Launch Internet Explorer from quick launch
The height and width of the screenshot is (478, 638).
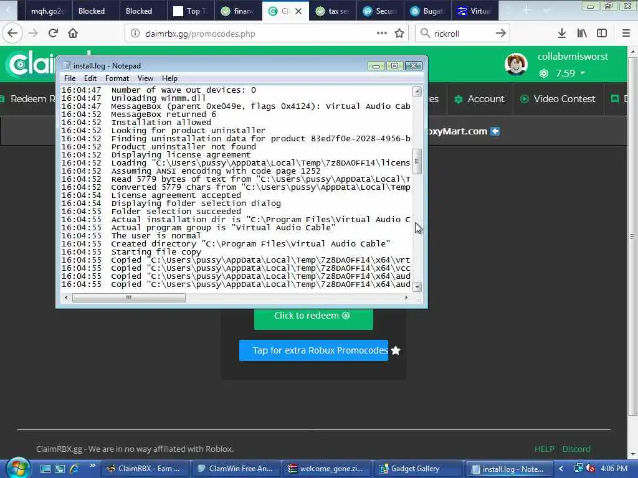click(75, 469)
